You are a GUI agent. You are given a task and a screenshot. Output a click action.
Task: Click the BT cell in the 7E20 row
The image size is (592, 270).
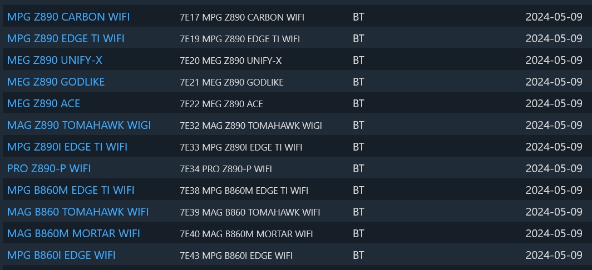point(358,61)
